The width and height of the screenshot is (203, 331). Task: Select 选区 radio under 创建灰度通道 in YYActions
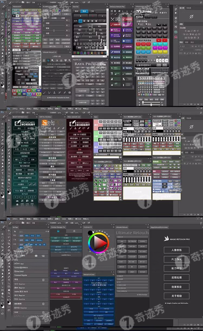point(139,24)
